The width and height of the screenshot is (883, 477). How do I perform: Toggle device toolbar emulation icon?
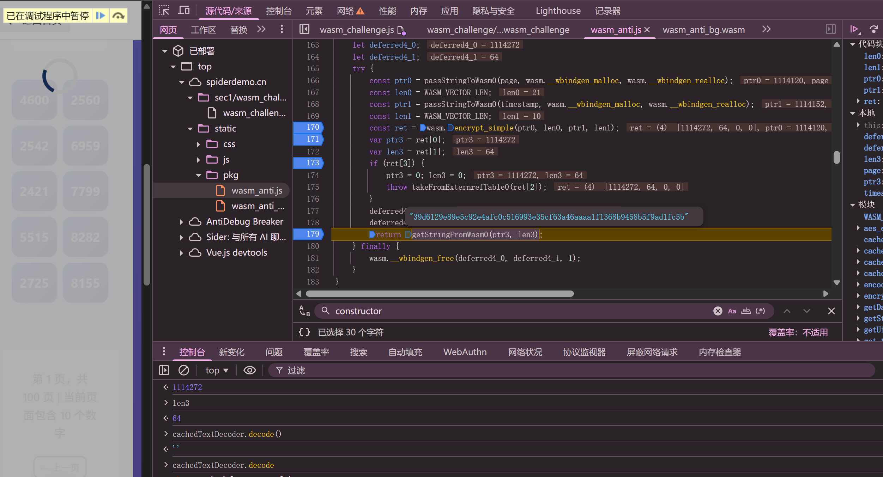(x=184, y=10)
